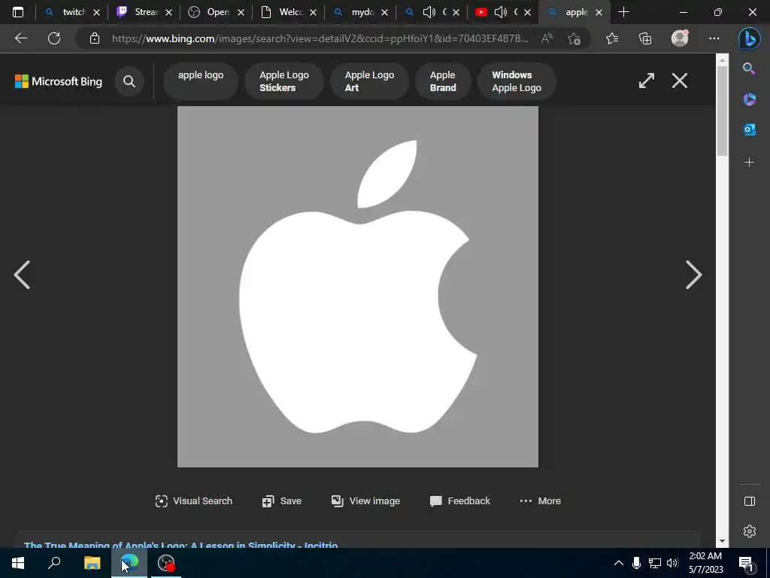The height and width of the screenshot is (578, 770).
Task: Select the 'Apple Logo Stickers' chip
Action: pyautogui.click(x=283, y=81)
